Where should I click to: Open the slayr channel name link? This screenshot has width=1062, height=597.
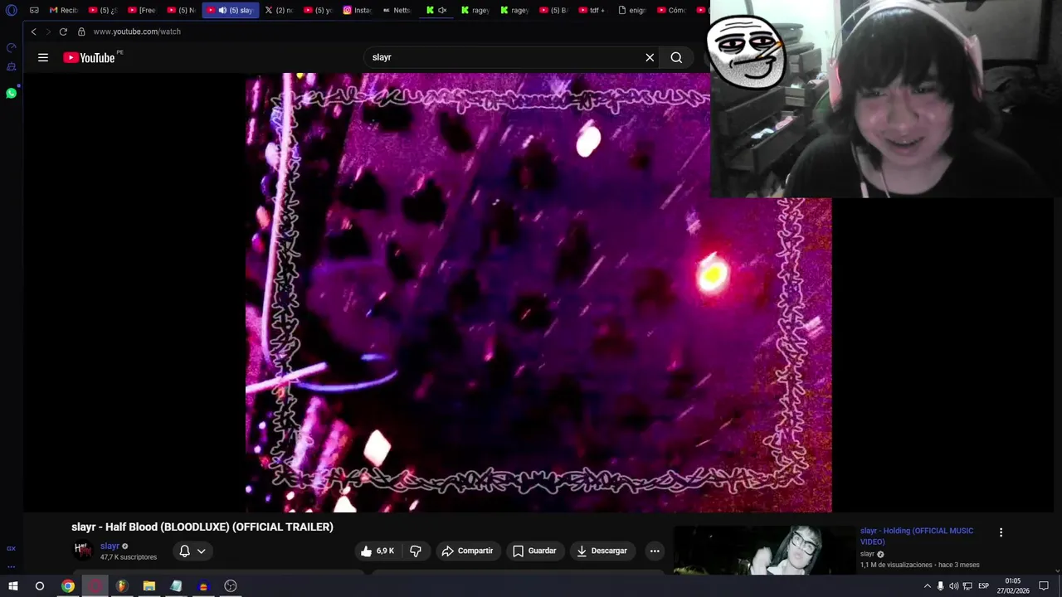[110, 546]
